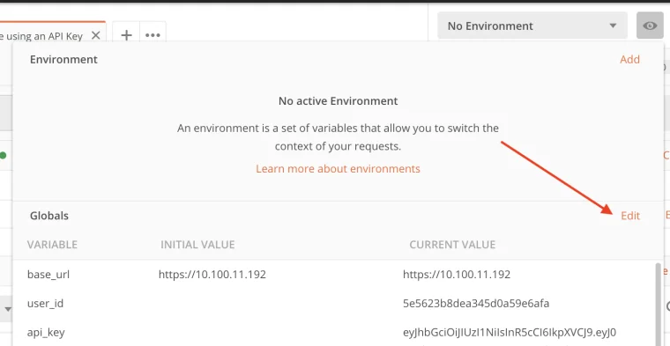Click the small dropdown triangle at left edge
This screenshot has height=346, width=670.
click(7, 308)
